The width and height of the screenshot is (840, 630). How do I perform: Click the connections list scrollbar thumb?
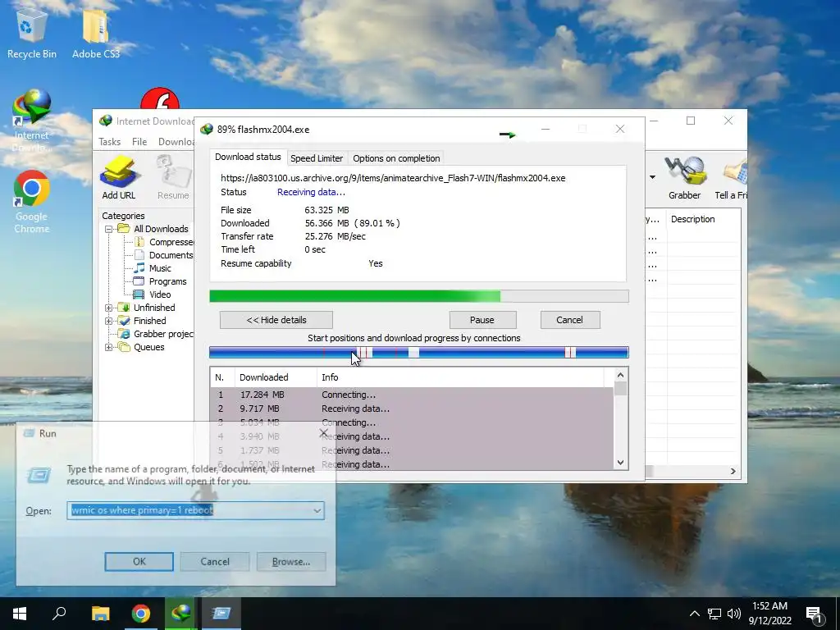[620, 388]
